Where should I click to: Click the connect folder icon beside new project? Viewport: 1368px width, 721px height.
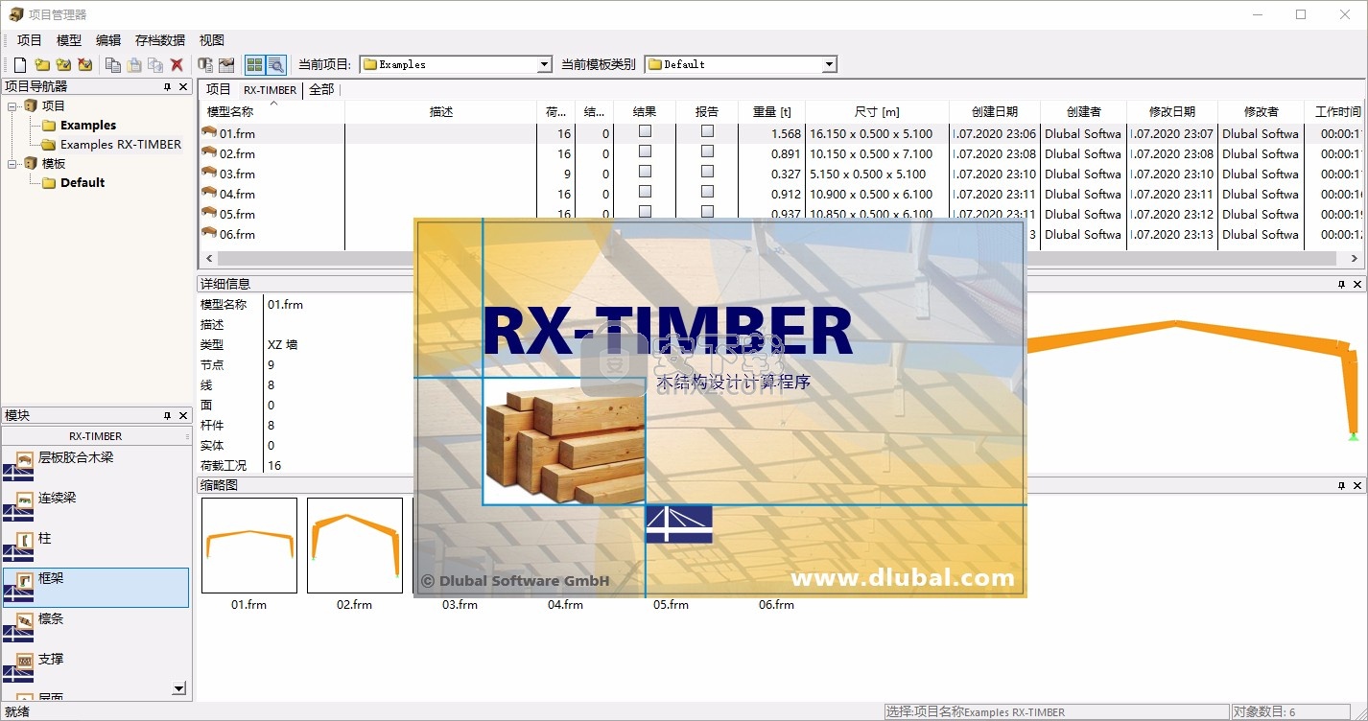[x=42, y=65]
